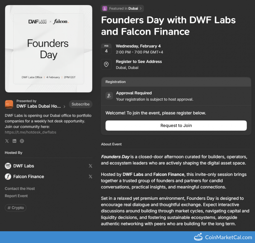Click the DWF Labs Dubai presenter avatar
255x243 pixels.
tap(9, 104)
